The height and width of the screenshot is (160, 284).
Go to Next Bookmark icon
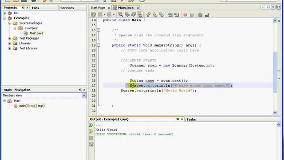point(155,15)
